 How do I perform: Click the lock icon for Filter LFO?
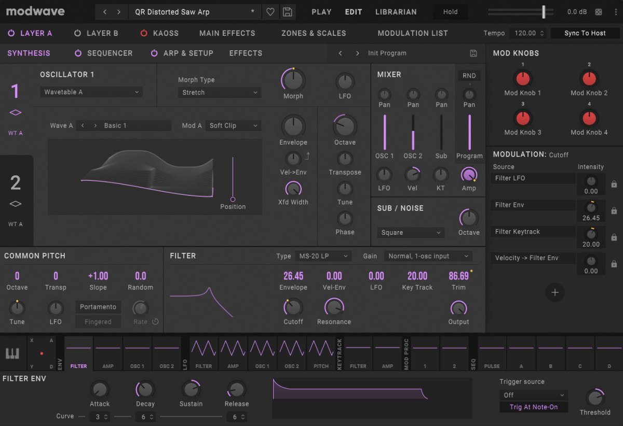coord(614,184)
